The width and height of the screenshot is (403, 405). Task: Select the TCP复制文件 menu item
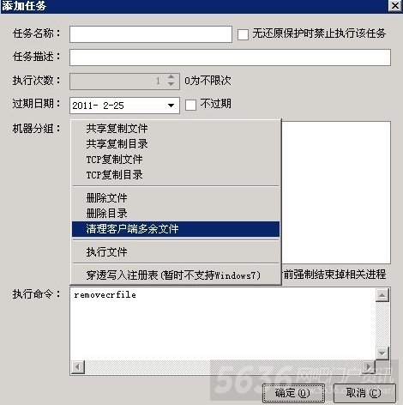coord(176,160)
